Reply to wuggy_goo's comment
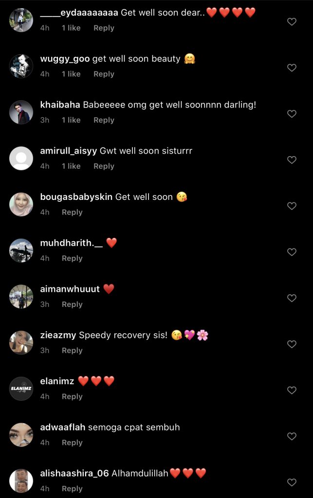The height and width of the screenshot is (498, 313). point(104,74)
